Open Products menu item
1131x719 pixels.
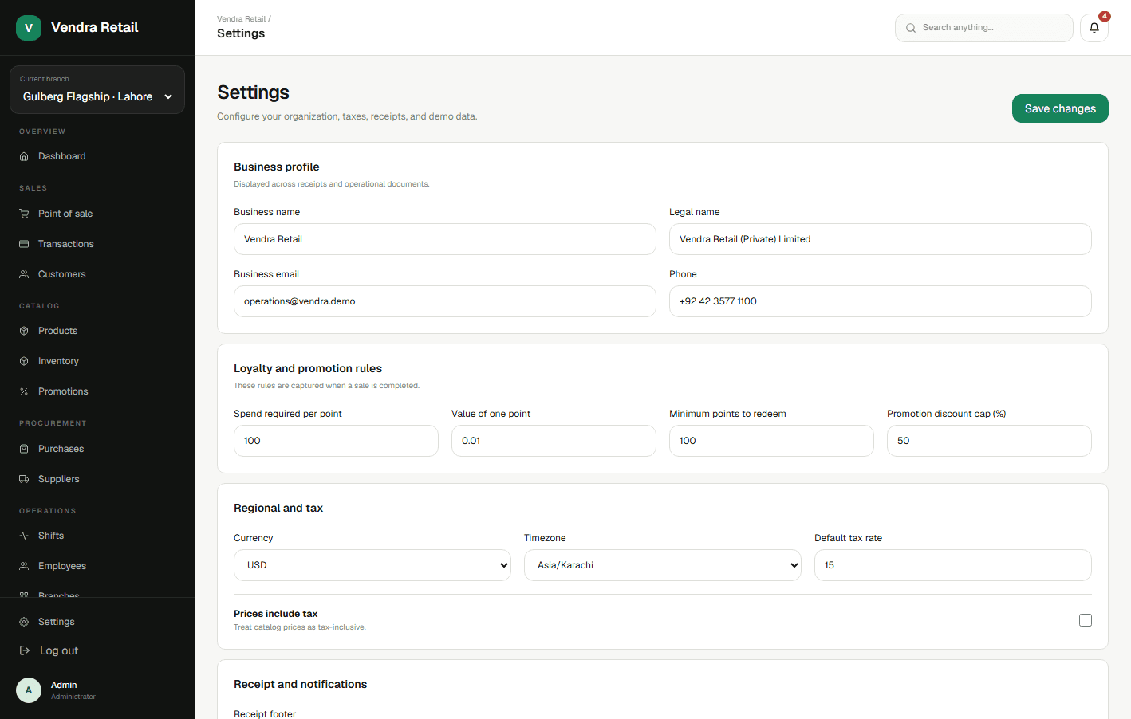pyautogui.click(x=97, y=331)
